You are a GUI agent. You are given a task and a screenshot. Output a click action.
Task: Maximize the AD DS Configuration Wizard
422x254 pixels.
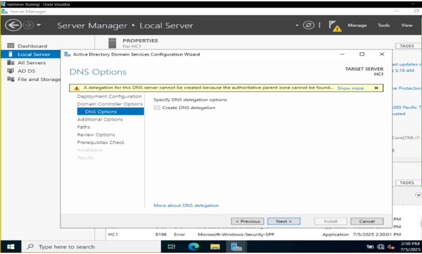(362, 54)
